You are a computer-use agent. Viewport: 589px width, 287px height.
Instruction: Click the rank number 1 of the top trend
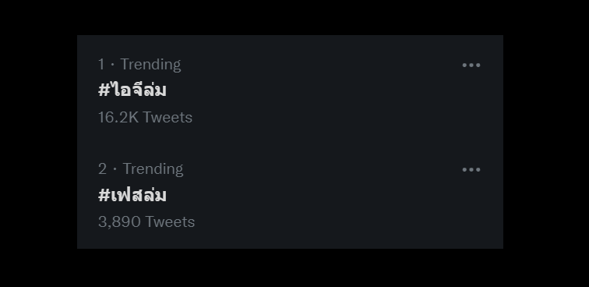pyautogui.click(x=101, y=65)
